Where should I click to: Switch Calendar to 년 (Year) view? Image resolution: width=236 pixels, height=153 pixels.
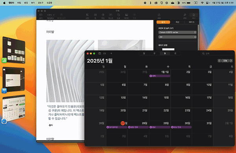click(175, 53)
